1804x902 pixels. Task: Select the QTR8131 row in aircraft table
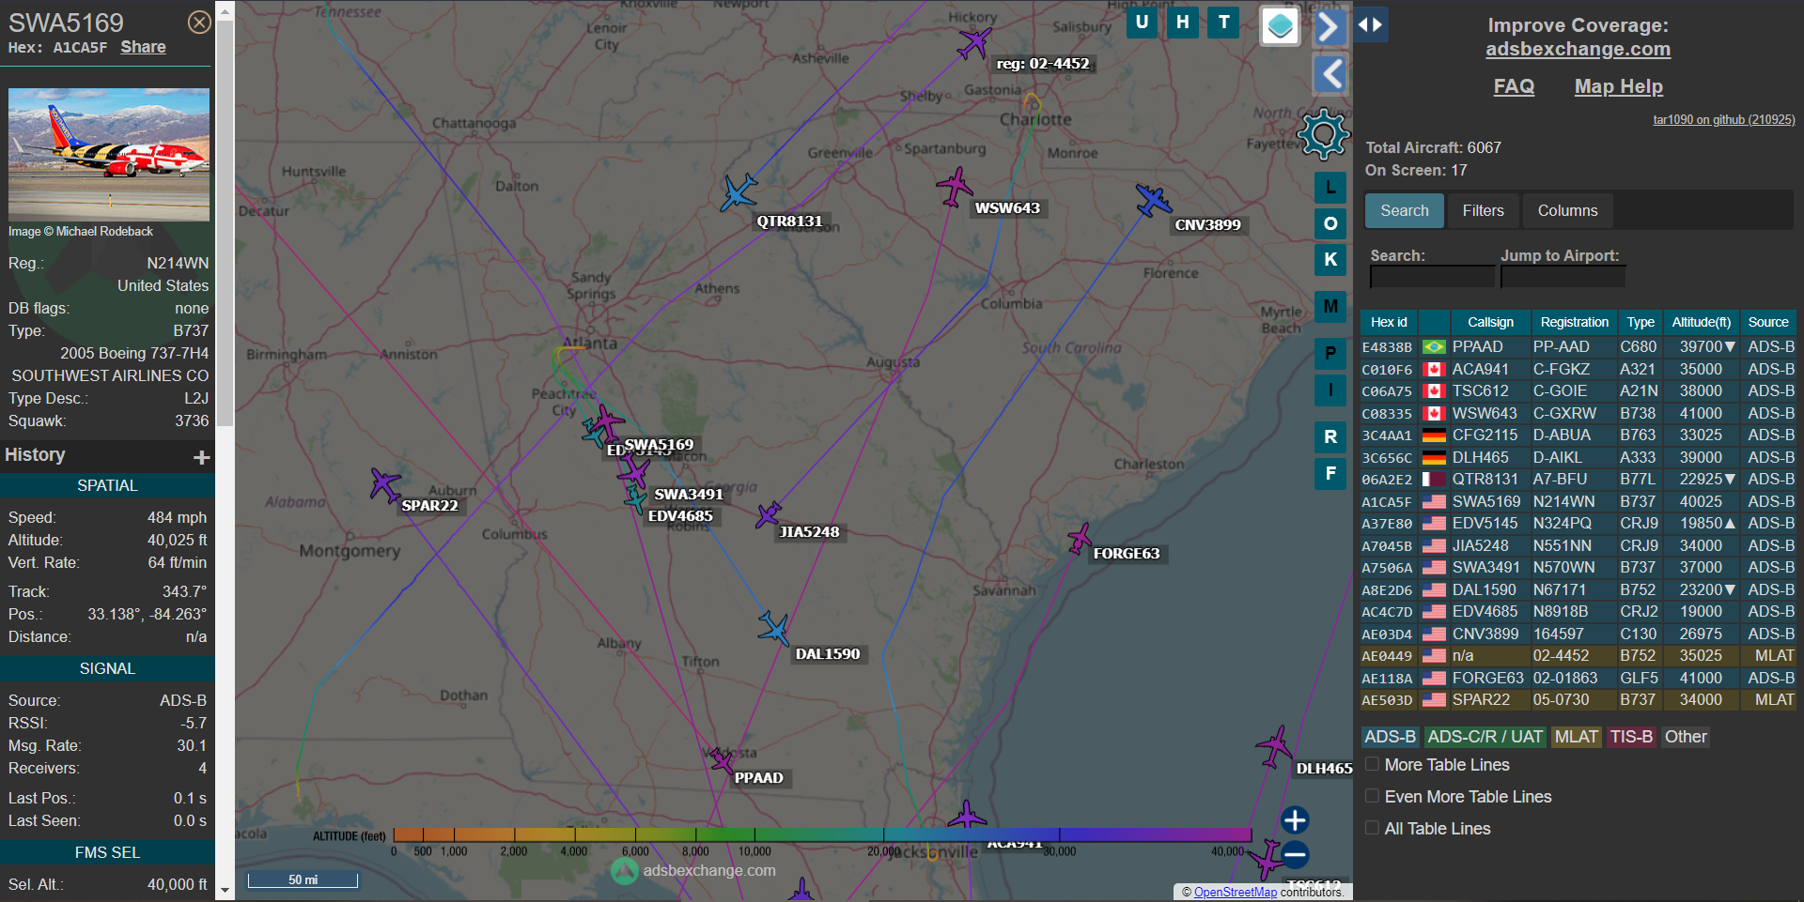coord(1578,479)
